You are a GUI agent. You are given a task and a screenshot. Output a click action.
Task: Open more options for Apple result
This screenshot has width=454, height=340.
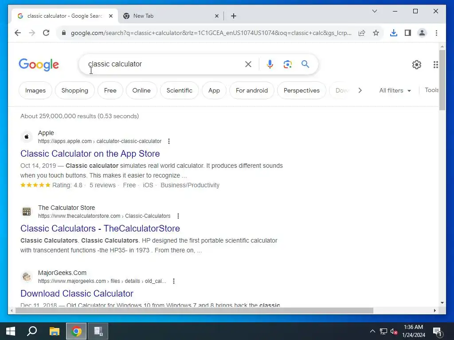[x=169, y=141]
